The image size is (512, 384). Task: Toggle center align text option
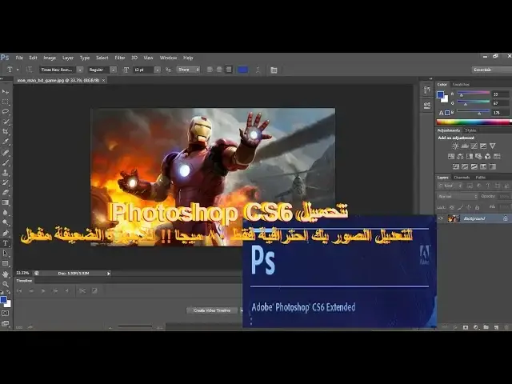[x=219, y=70]
